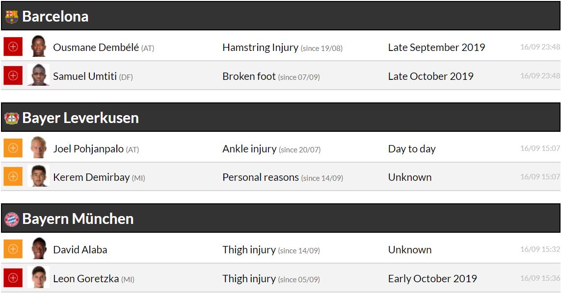Click orange status icon beside Joel Pohjanpalo
562x293 pixels.
pos(13,148)
